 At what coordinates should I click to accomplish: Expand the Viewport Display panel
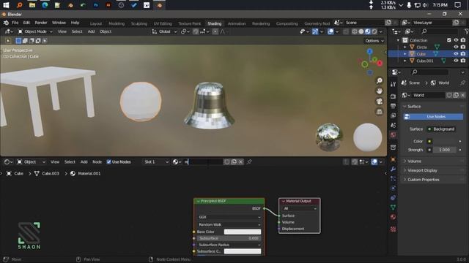tap(422, 170)
